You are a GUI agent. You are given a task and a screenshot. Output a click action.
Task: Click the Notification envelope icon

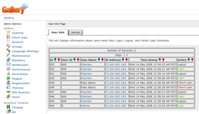click(8, 64)
